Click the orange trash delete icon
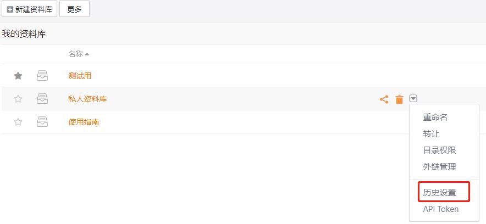486x224 pixels. click(x=399, y=99)
